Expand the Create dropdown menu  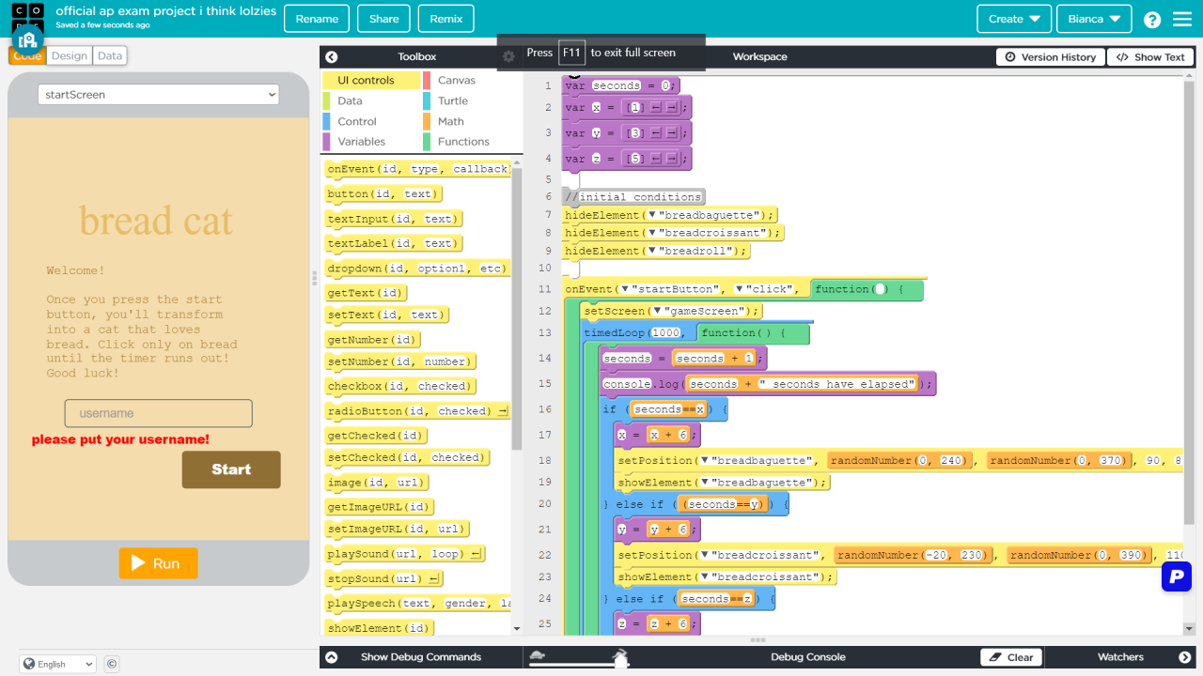[1013, 19]
